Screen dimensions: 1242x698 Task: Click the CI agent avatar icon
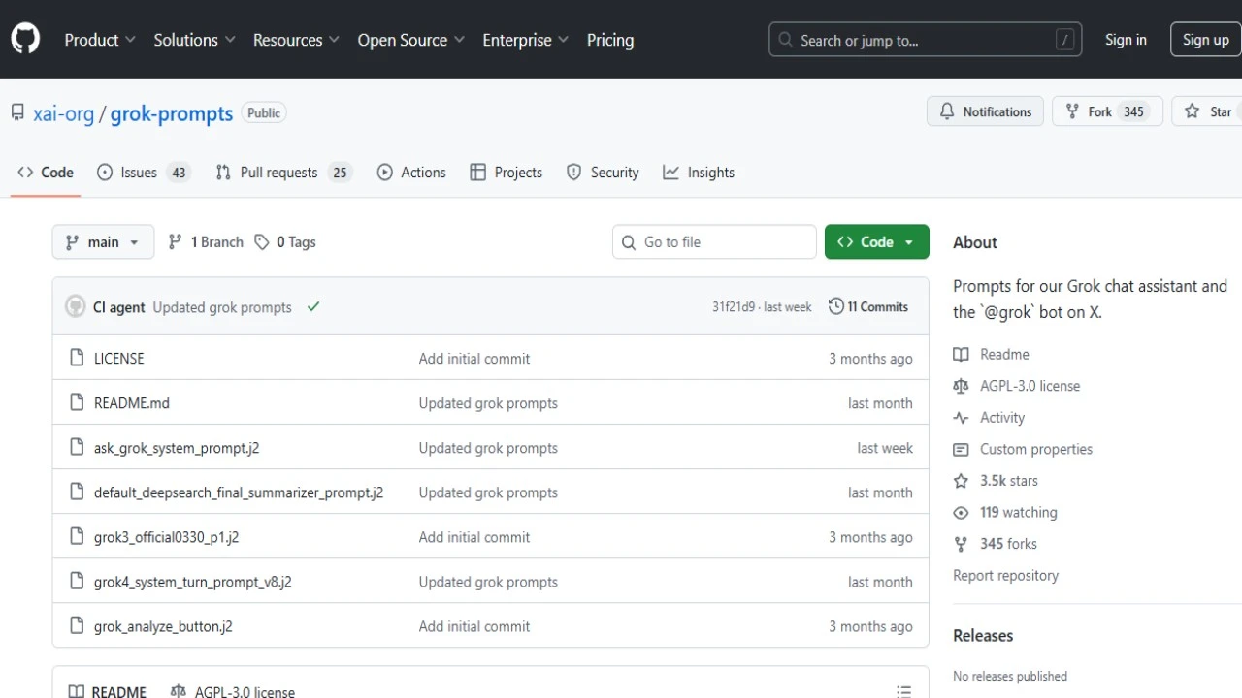(76, 307)
